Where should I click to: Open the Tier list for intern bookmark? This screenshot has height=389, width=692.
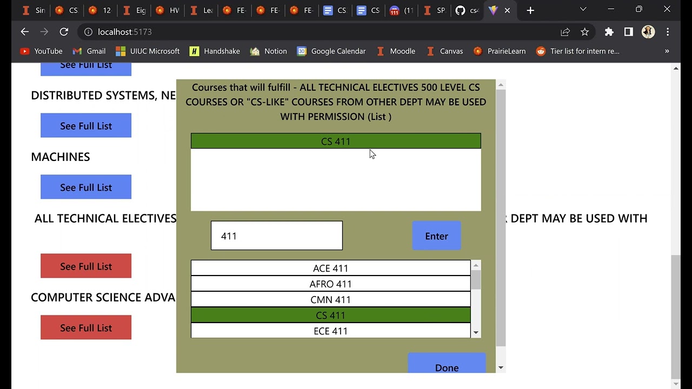[x=577, y=51]
